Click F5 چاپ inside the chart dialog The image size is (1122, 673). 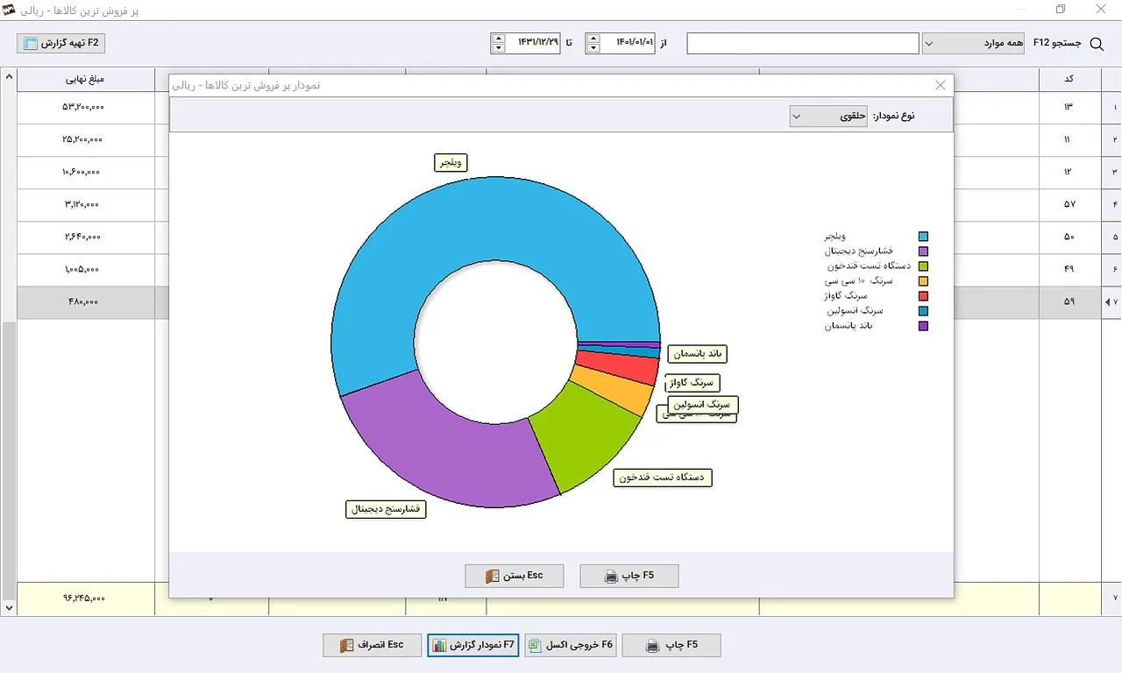point(629,576)
